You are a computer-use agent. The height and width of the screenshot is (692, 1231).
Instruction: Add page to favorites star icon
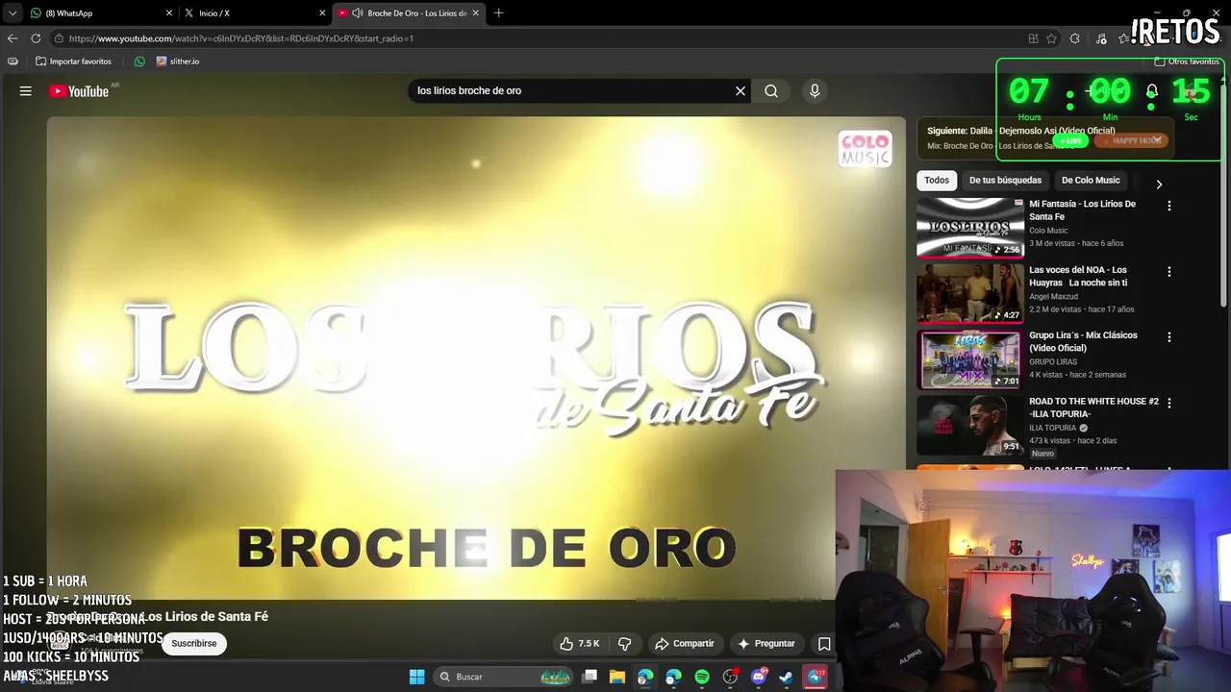(x=1051, y=38)
